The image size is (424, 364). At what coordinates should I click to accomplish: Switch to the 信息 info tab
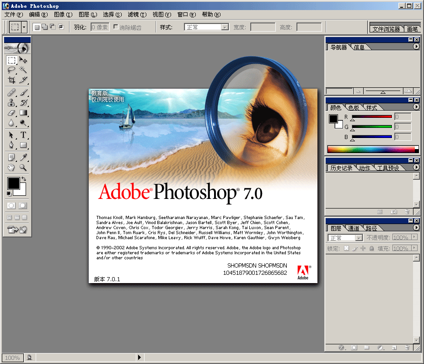(x=359, y=47)
